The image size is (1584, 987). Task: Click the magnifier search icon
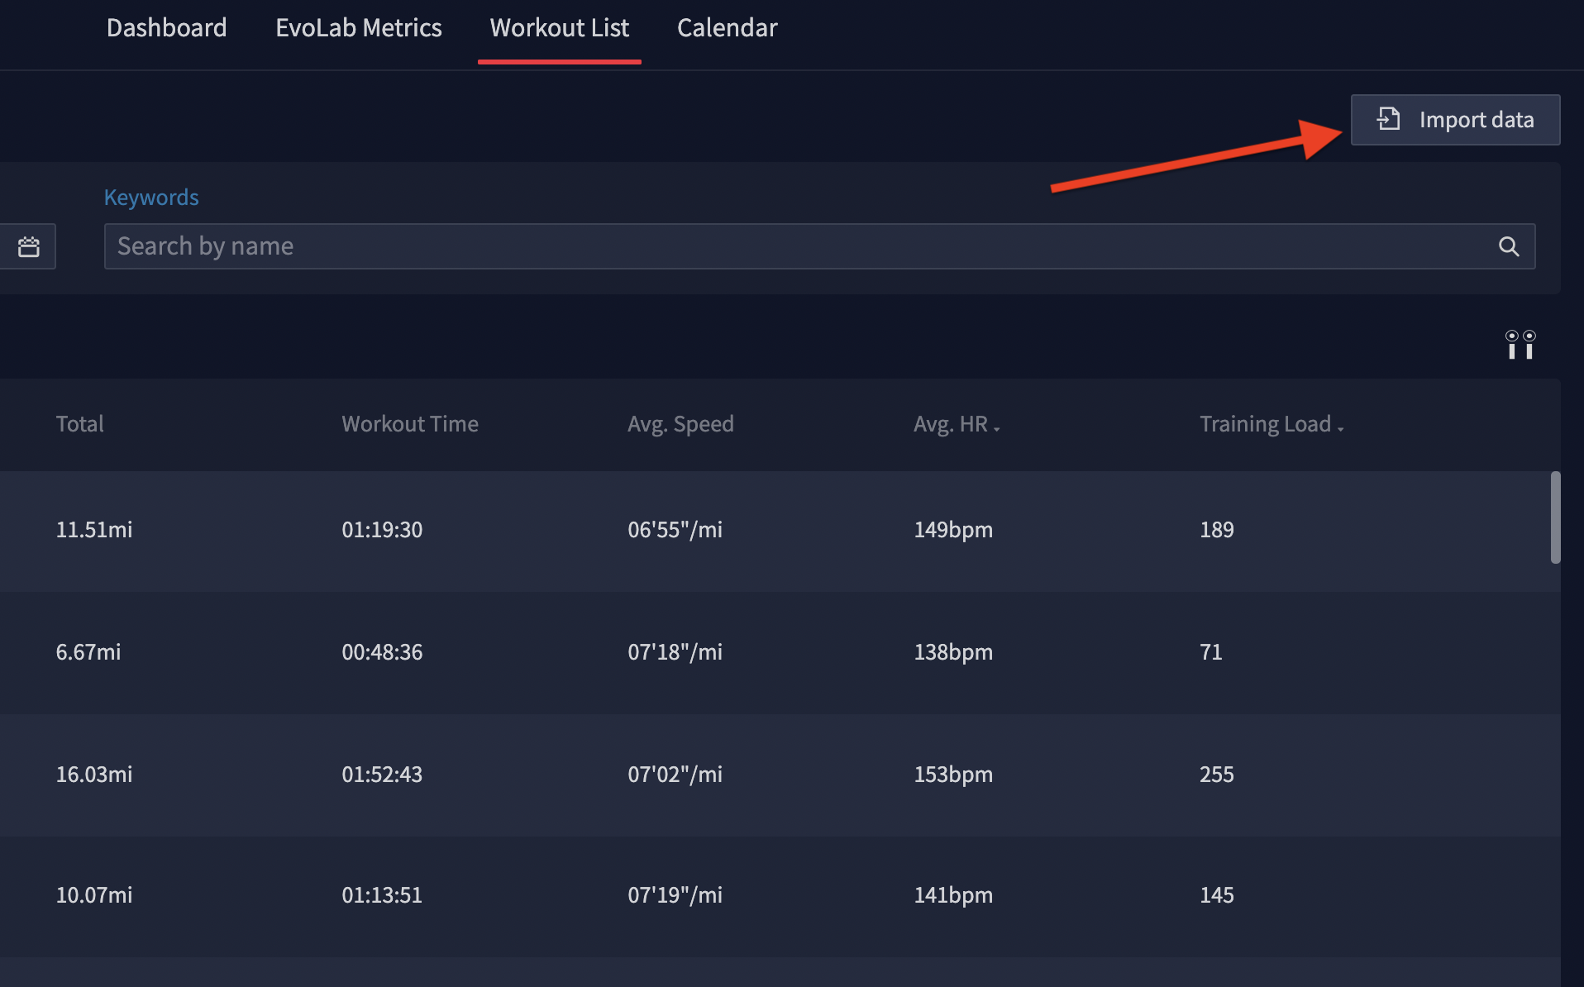(x=1508, y=246)
